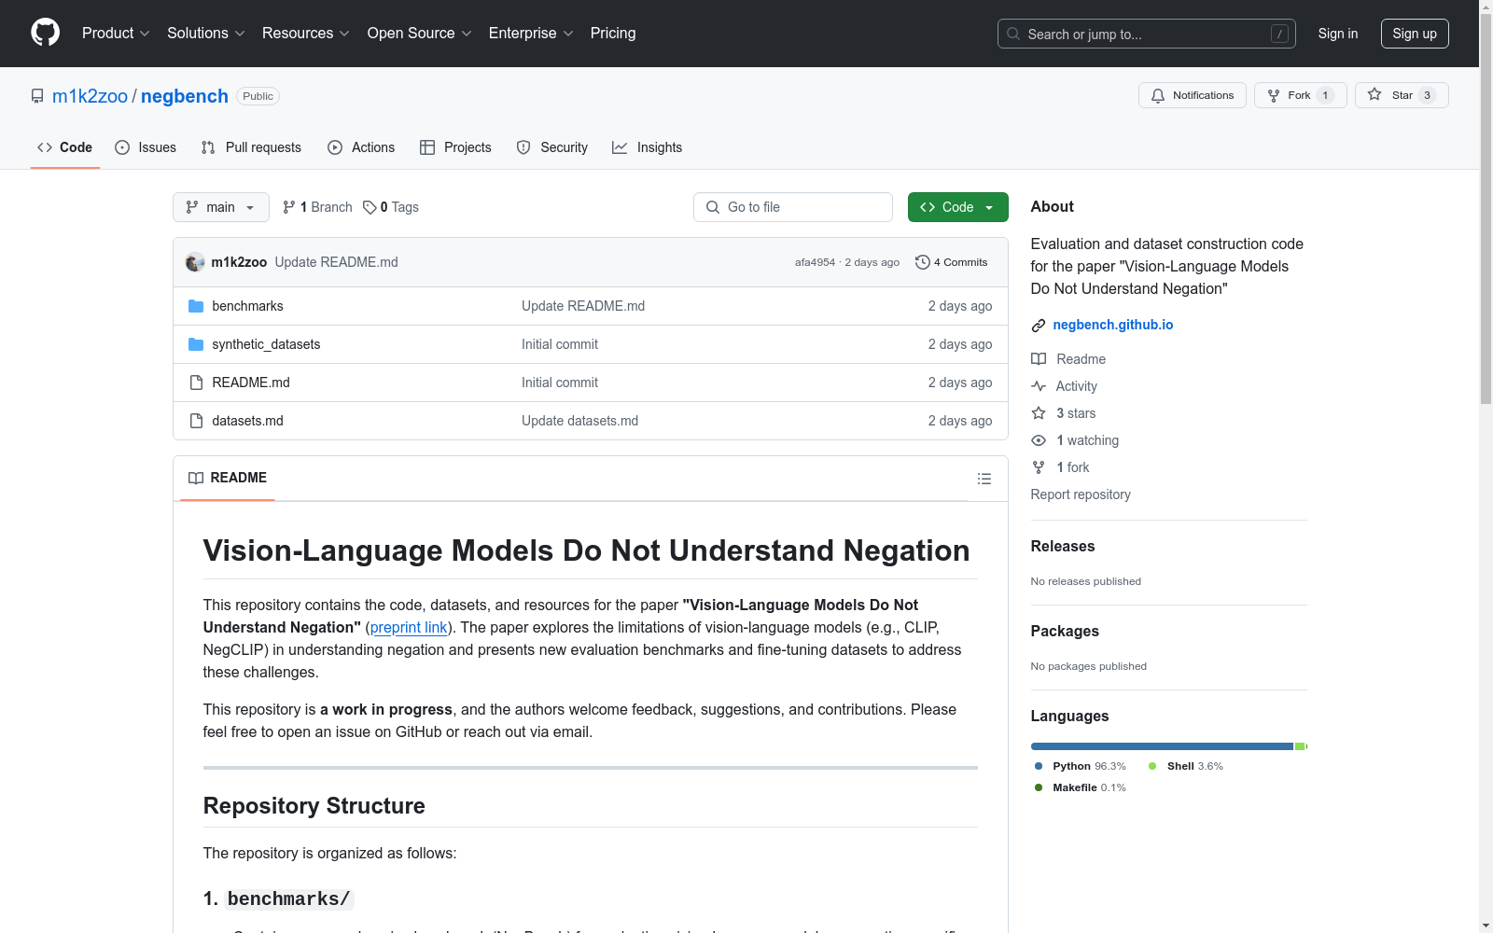Click the Activity pulse icon
Screen dimensions: 1493x933
tap(1039, 386)
